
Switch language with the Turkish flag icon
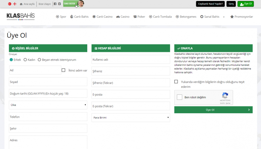click(x=10, y=4)
